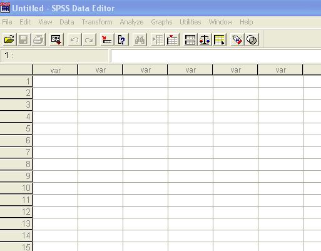Click the Use Sets circles icon

(252, 39)
